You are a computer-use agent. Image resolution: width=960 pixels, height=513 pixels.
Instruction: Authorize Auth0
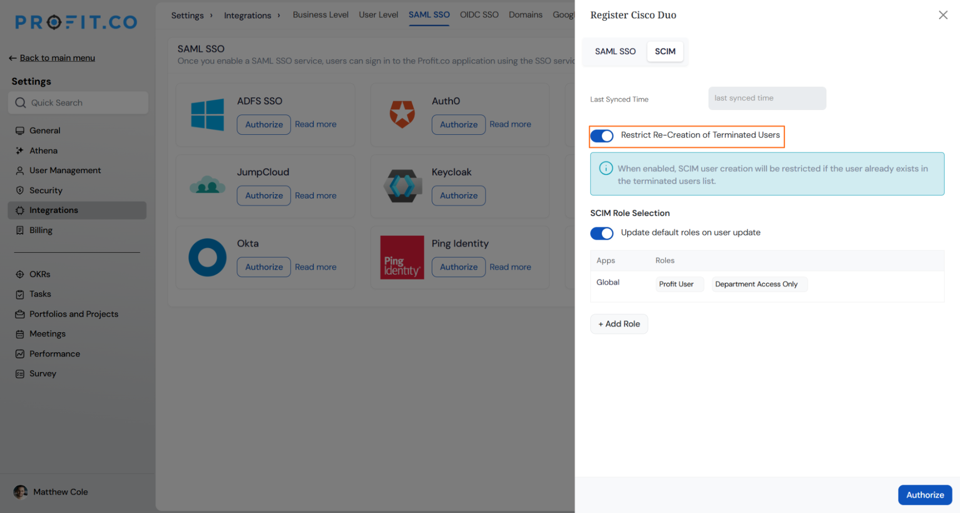459,125
